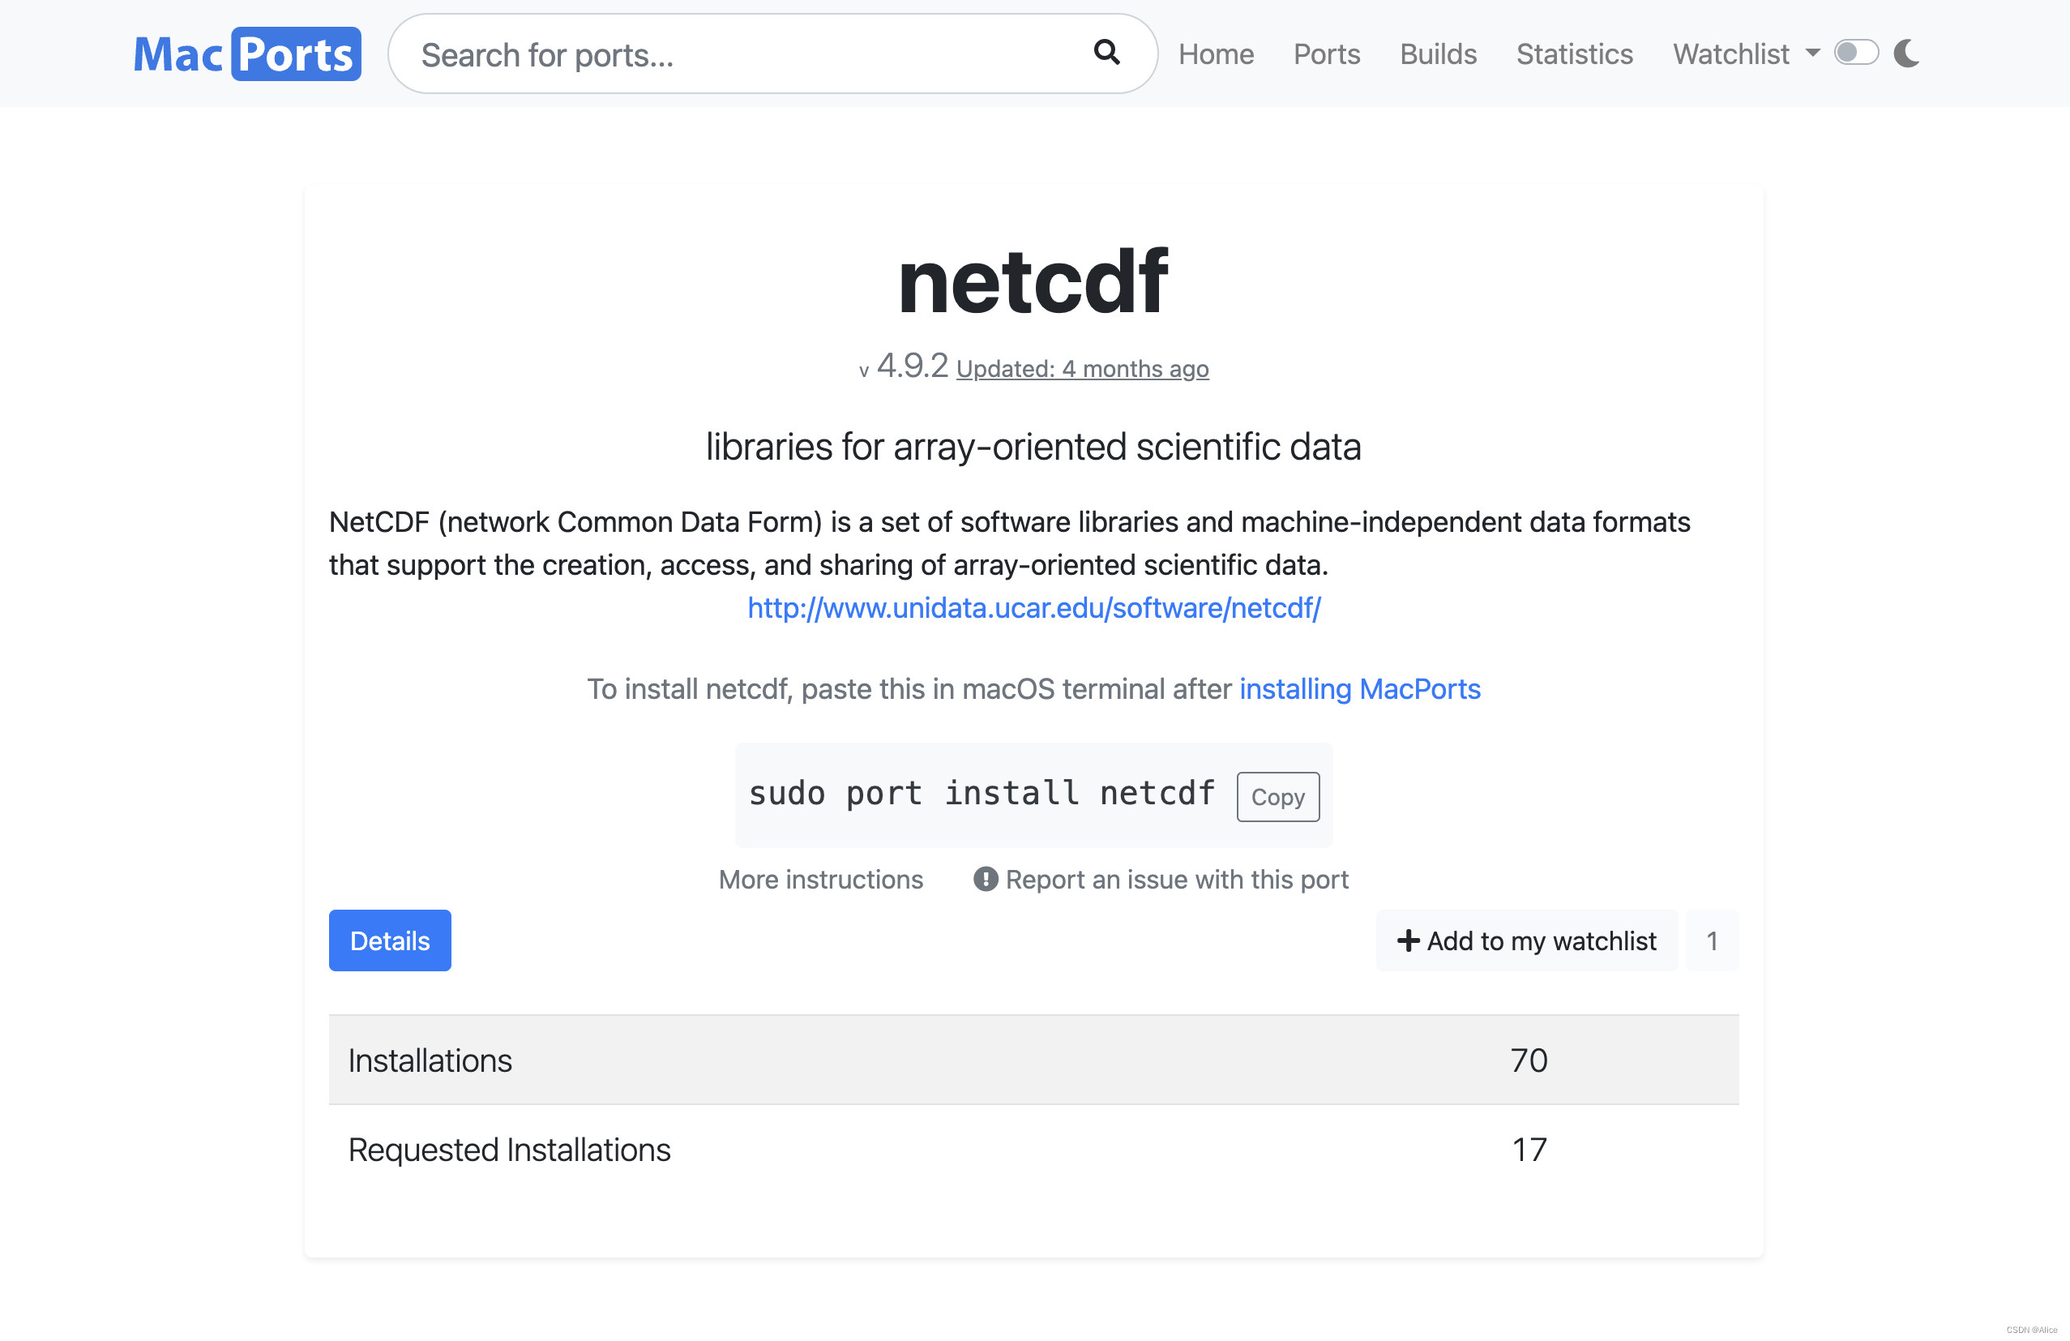
Task: Expand the Watchlist dropdown arrow
Action: click(1812, 54)
